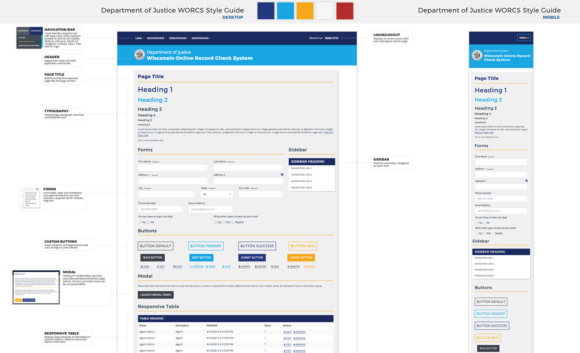Tick the desktop Reptile checkbox
The width and height of the screenshot is (580, 353).
pyautogui.click(x=233, y=222)
